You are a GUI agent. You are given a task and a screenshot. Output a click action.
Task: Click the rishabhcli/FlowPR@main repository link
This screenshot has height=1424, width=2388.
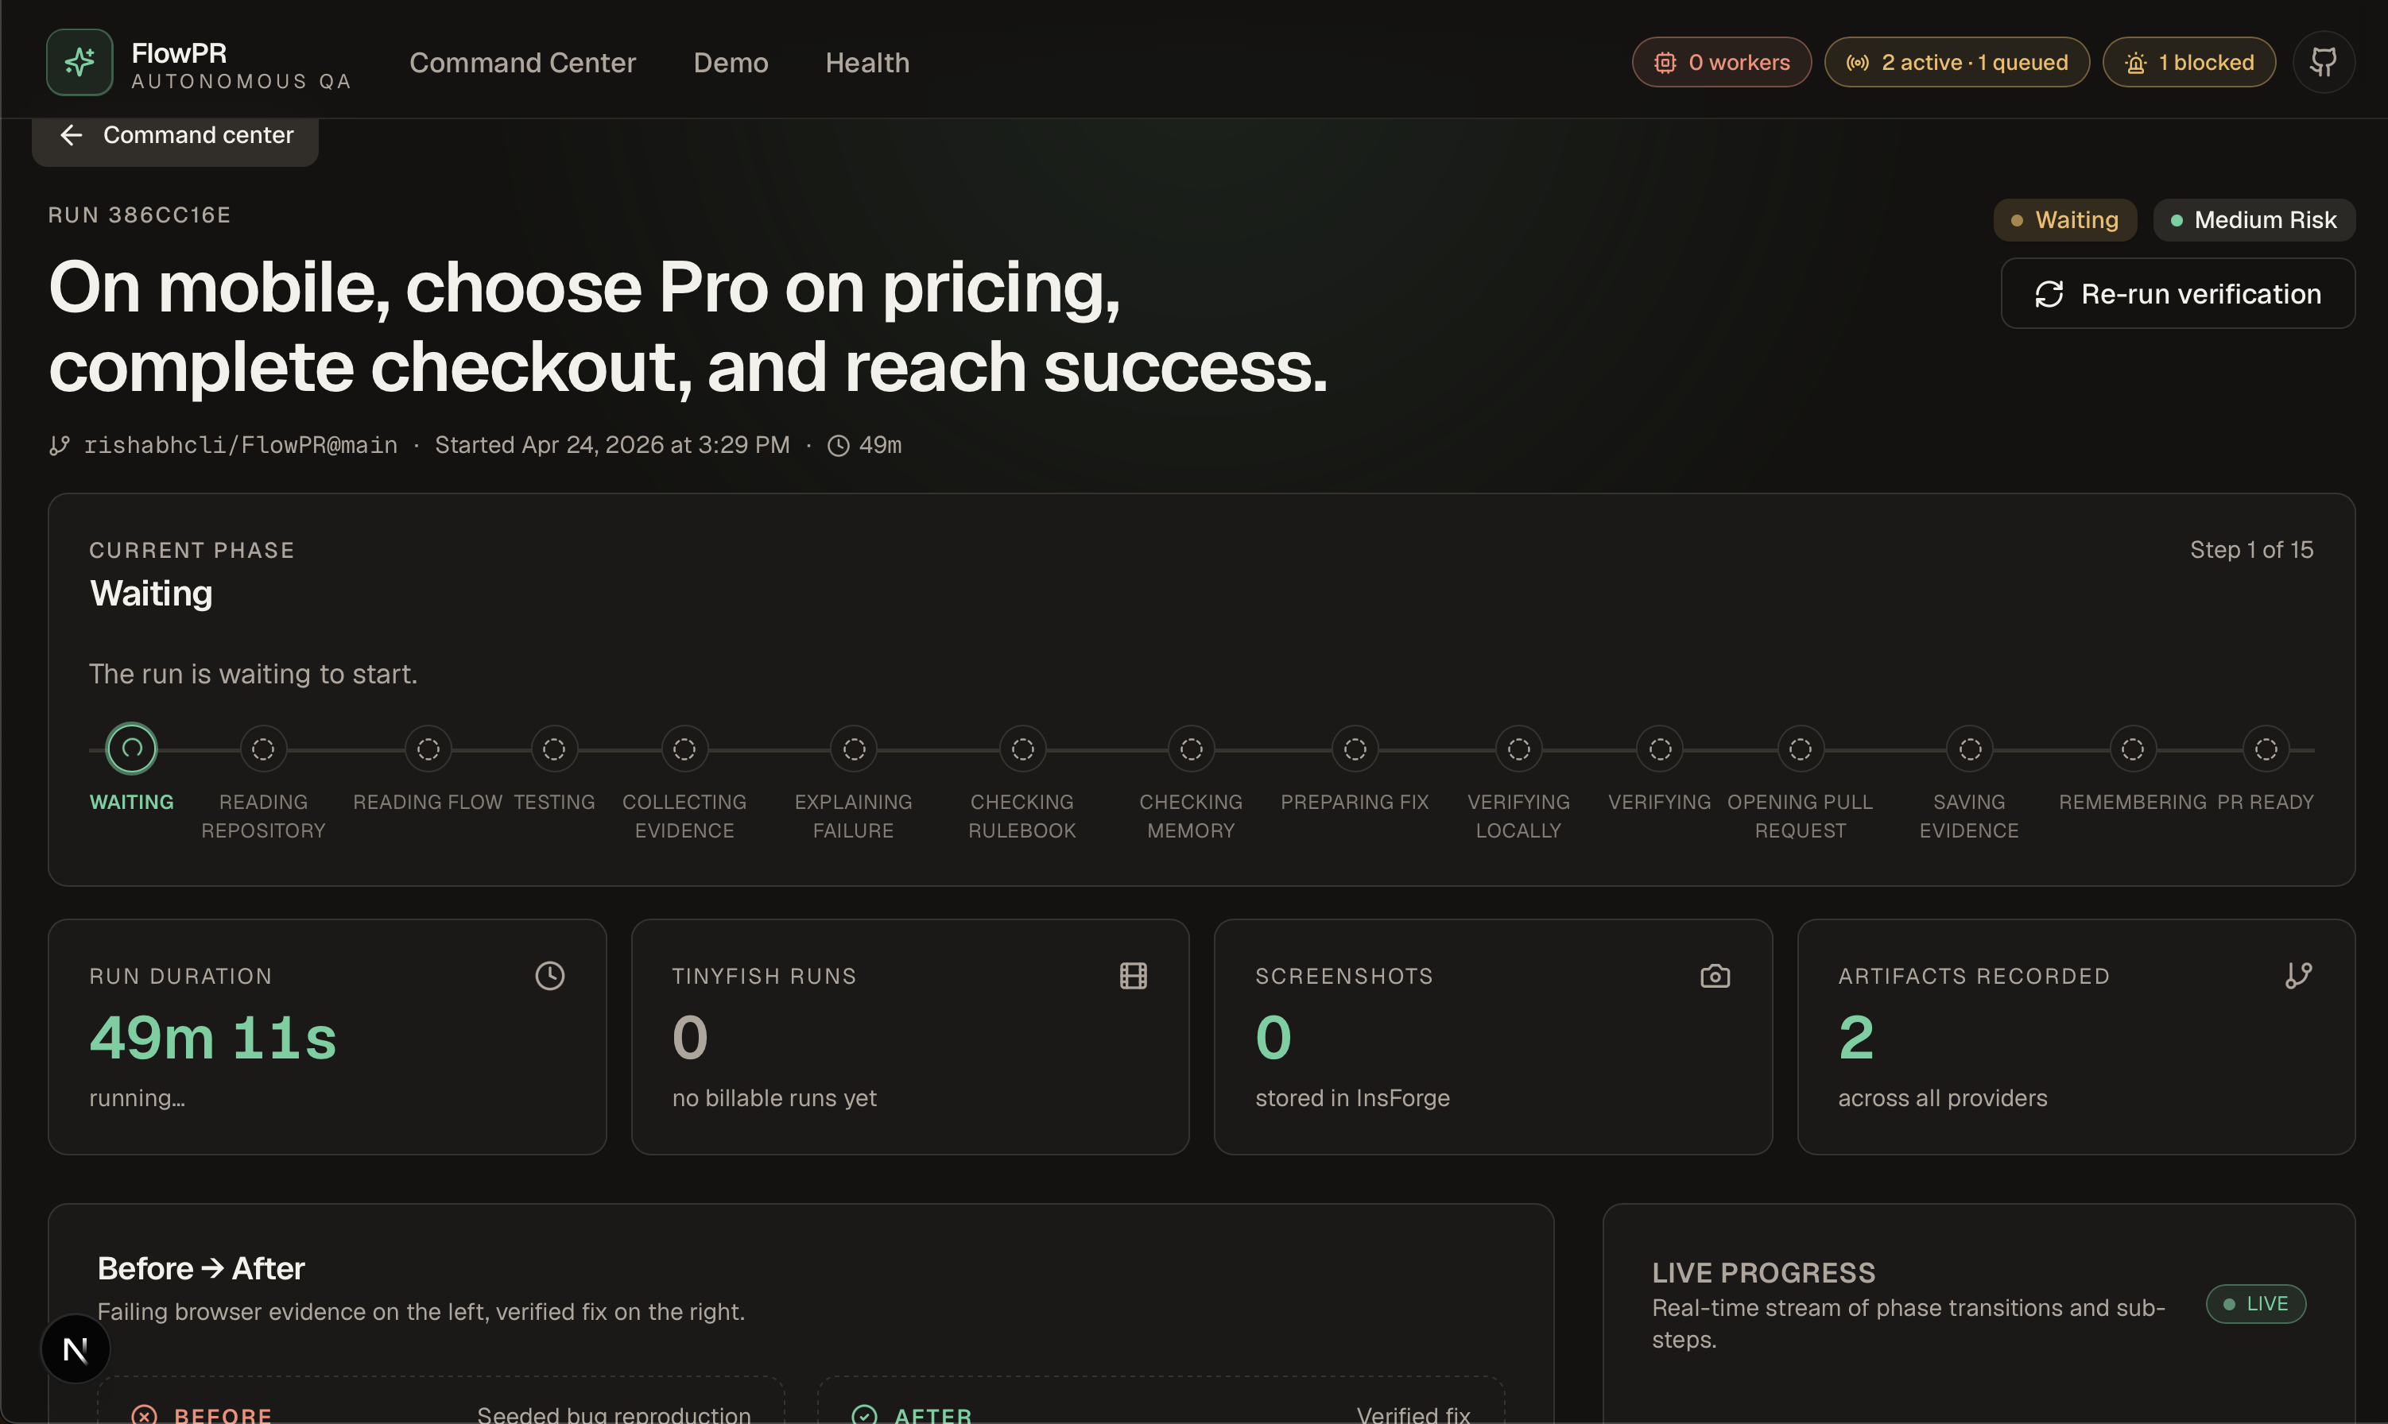point(240,445)
